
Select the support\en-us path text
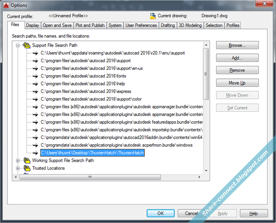click(x=92, y=69)
